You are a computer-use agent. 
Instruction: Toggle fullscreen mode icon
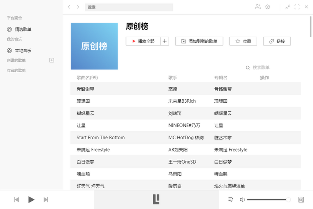297,7
